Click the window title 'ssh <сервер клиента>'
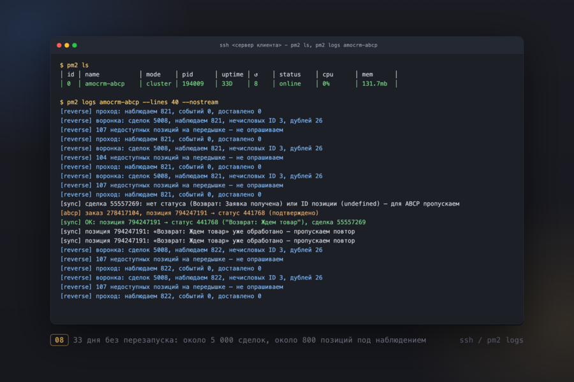Screen dimensions: 574x382 click(251, 45)
